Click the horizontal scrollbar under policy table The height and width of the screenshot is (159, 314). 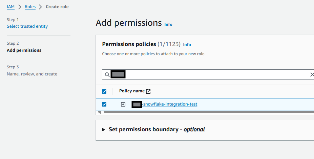click(209, 112)
